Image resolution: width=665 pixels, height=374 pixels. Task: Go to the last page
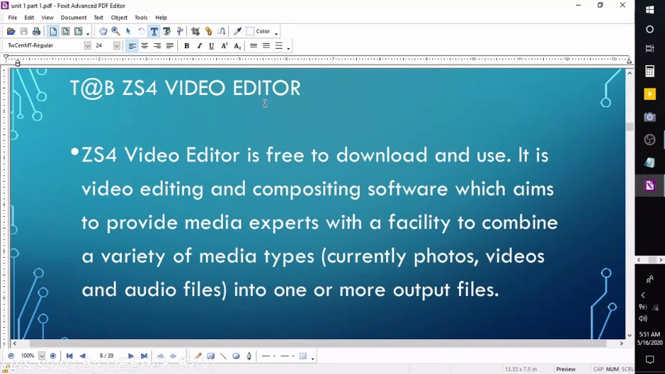[x=144, y=356]
